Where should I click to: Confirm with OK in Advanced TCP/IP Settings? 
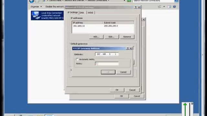[x=117, y=90]
